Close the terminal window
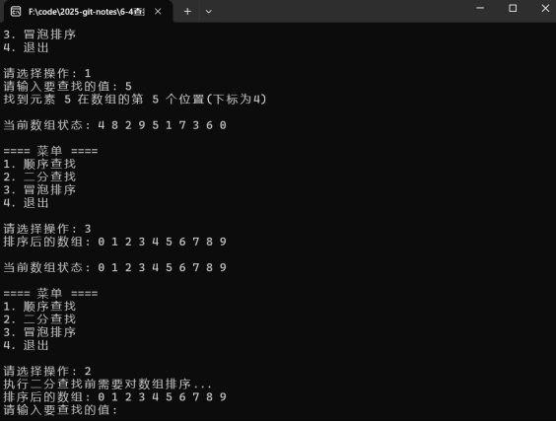556x422 pixels. click(545, 8)
